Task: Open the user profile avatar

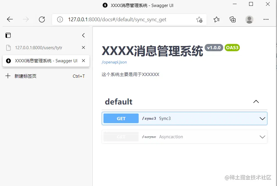Action: tap(249, 20)
